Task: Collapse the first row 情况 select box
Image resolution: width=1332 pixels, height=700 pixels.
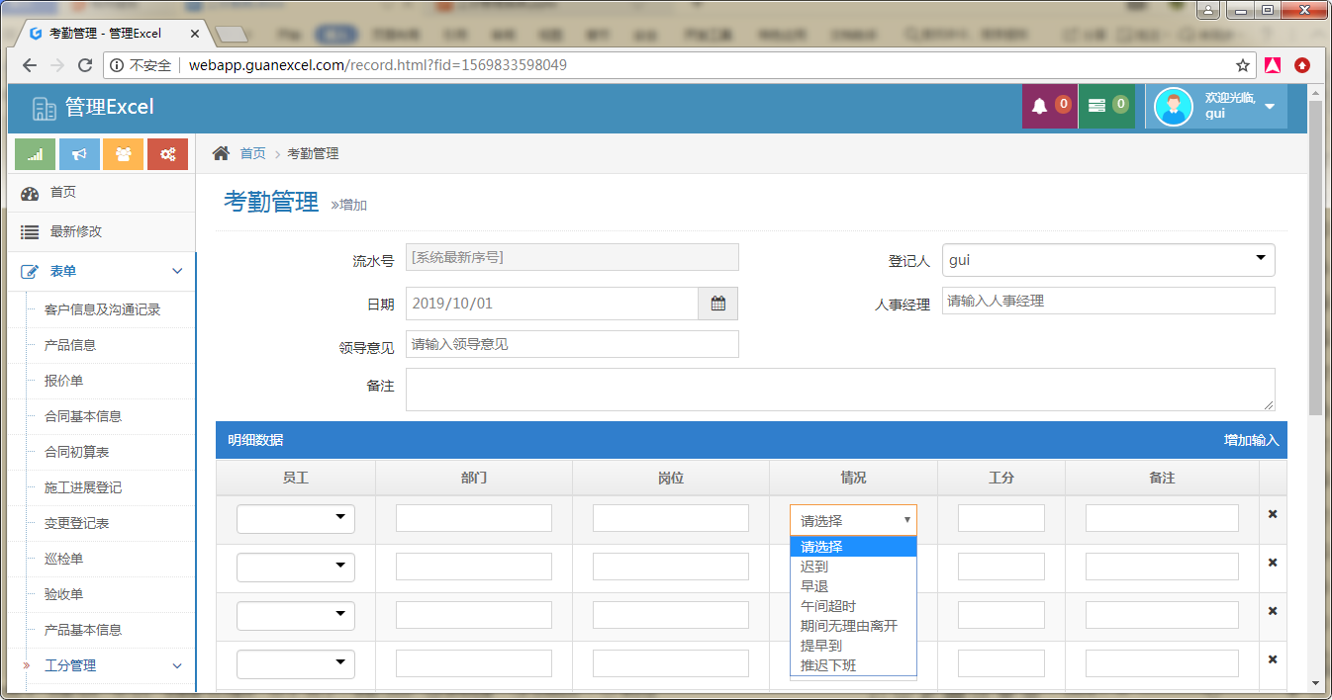Action: tap(854, 520)
